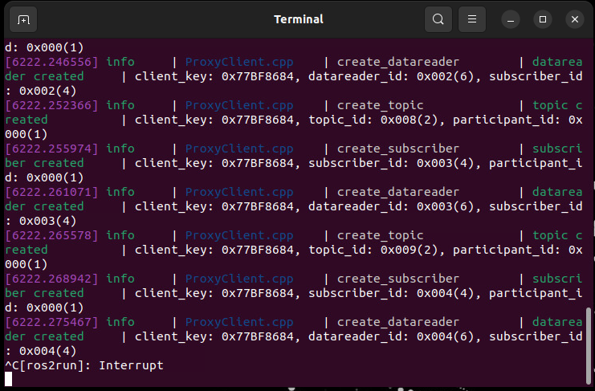Click create_subscriber on the 6222.255974 line
Viewport: 595px width, 391px height.
click(398, 149)
